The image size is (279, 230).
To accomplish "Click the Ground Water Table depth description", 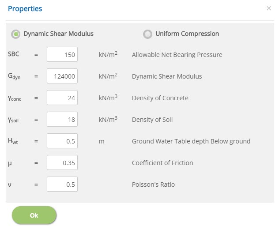I will pyautogui.click(x=191, y=141).
